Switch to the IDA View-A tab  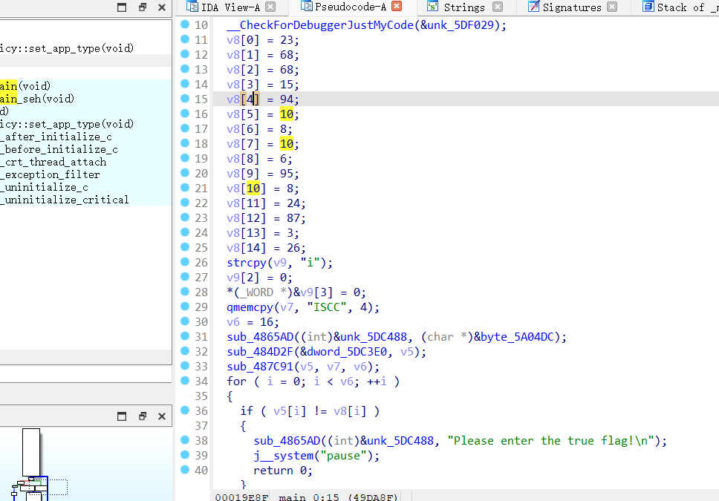230,7
